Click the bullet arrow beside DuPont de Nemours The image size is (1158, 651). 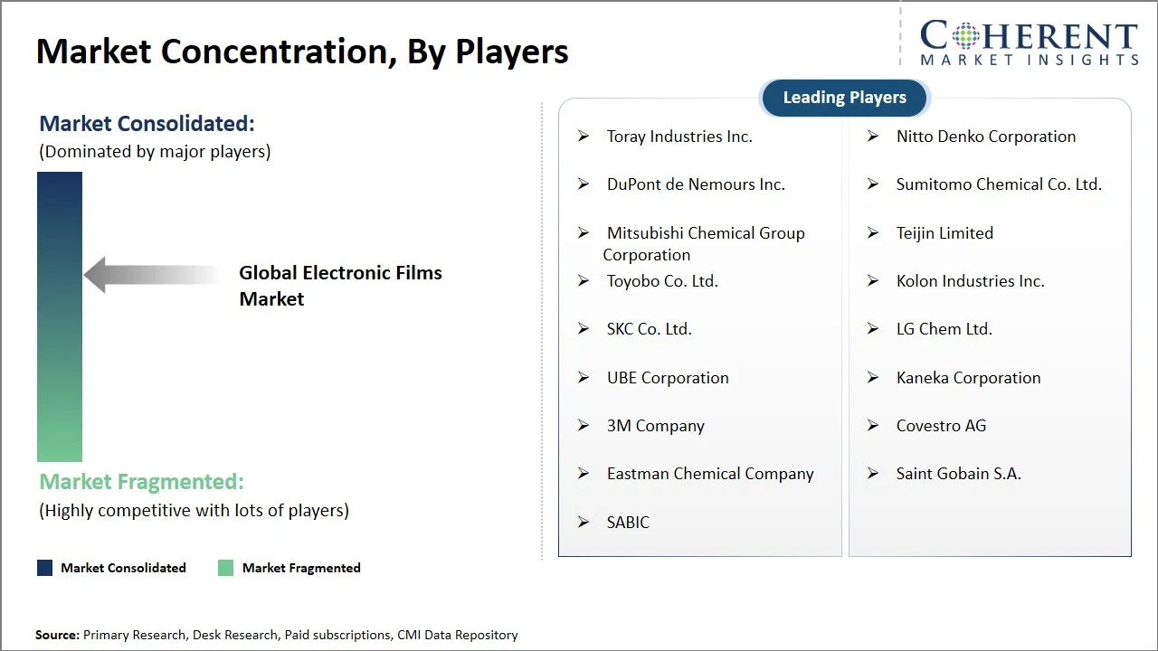pos(584,184)
